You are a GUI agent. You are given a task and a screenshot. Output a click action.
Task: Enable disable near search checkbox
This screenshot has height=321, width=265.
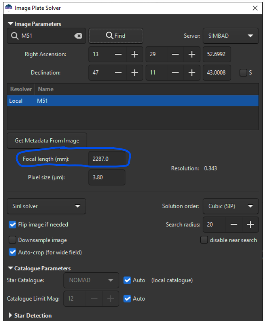(204, 240)
